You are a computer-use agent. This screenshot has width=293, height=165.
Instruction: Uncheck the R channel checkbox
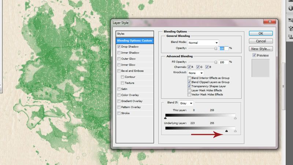pos(189,67)
